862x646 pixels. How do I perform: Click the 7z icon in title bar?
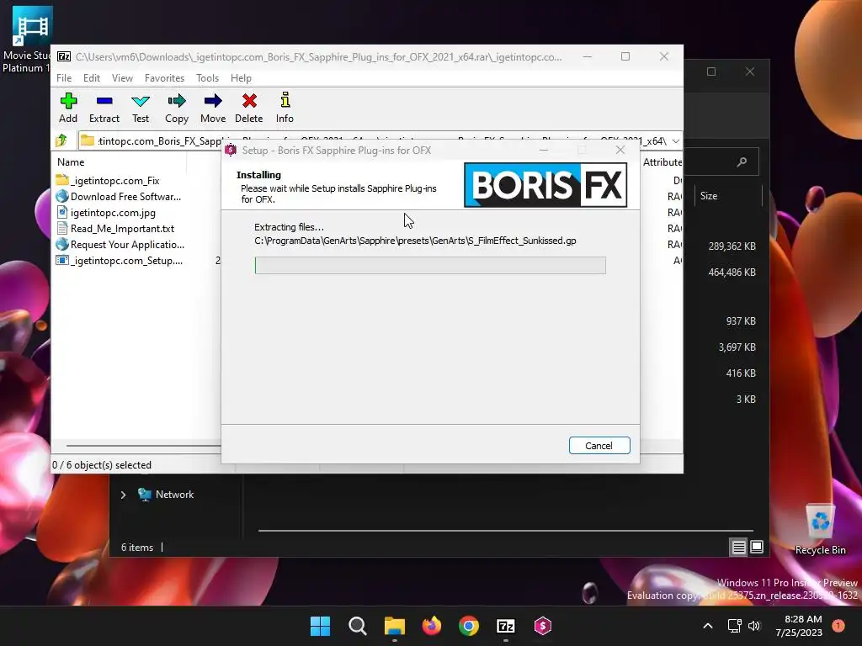point(64,56)
